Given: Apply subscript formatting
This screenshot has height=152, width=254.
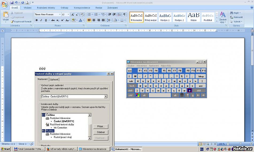Looking at the screenshot, I should (58, 20).
